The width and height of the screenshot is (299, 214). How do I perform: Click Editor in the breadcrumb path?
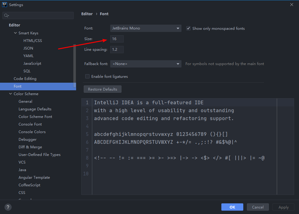click(87, 14)
